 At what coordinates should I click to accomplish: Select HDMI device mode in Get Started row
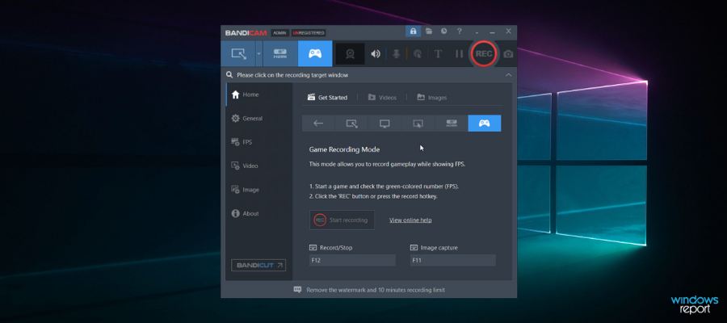(452, 124)
